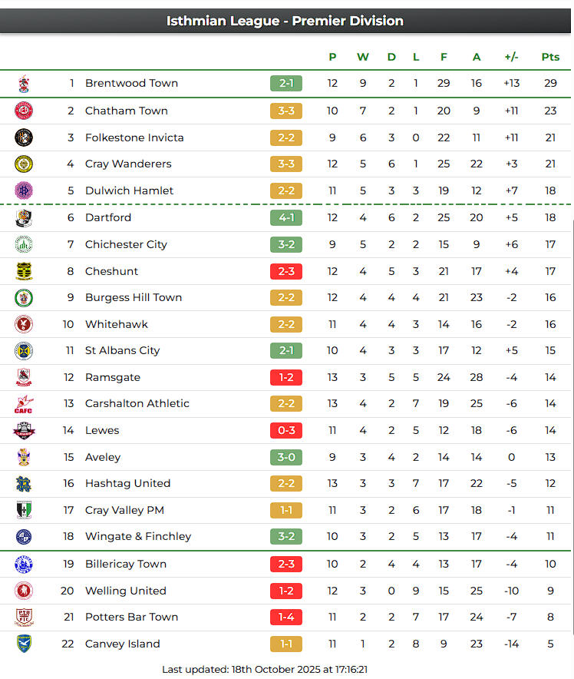Click Aveley's green 3-0 result badge
Image resolution: width=574 pixels, height=679 pixels.
point(286,457)
